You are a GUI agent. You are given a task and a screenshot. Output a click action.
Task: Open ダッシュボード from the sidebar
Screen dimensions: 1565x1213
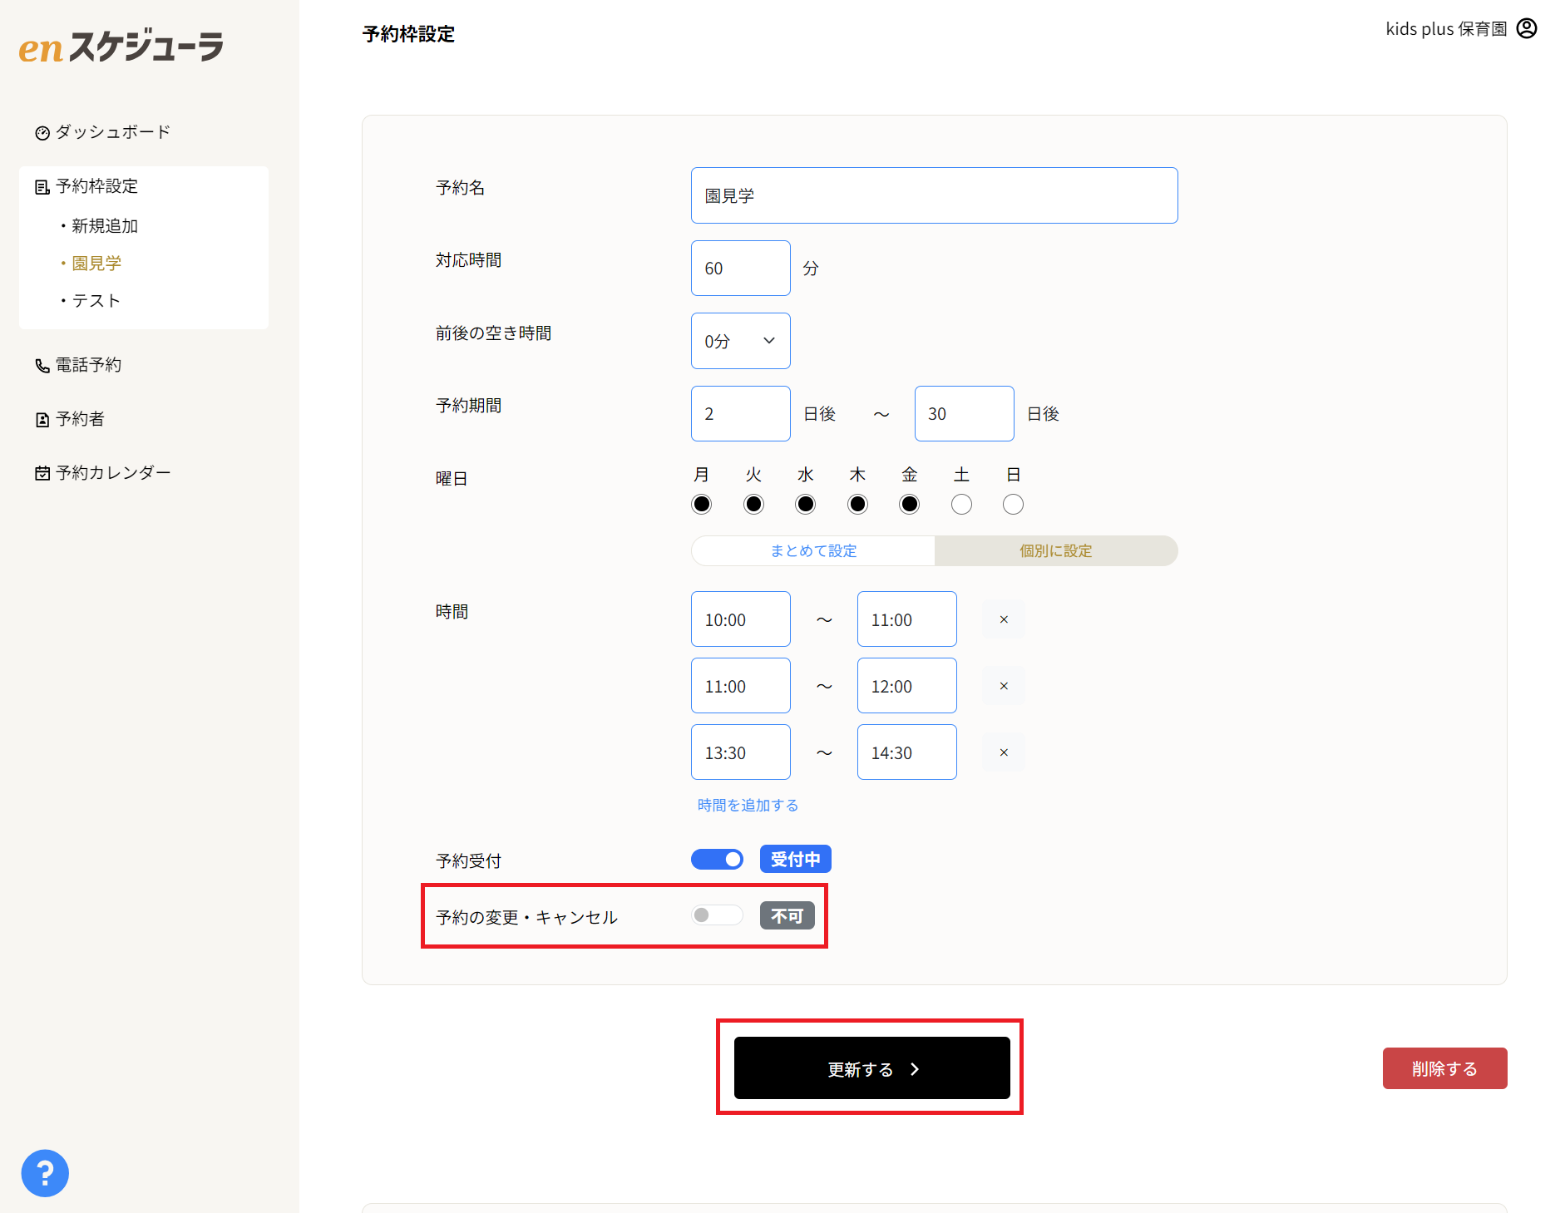103,132
